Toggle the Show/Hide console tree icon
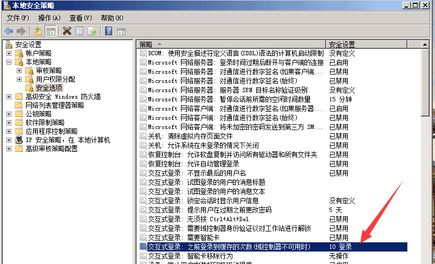435x264 pixels. click(x=50, y=31)
